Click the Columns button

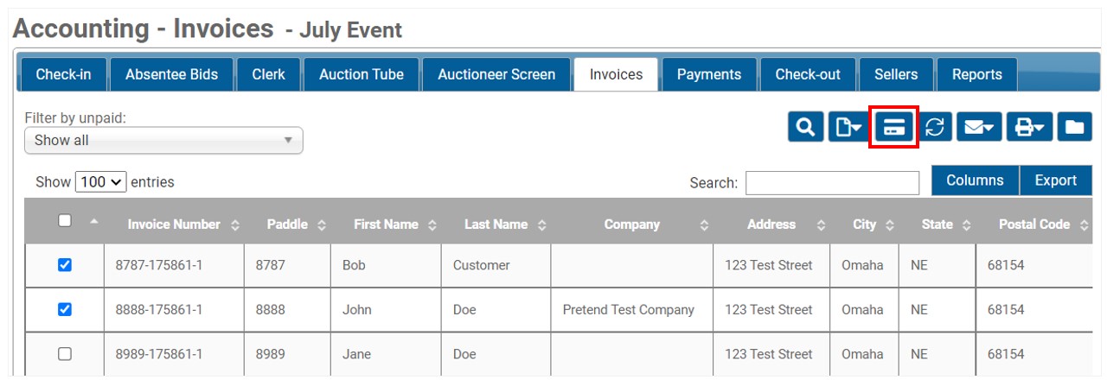[975, 180]
